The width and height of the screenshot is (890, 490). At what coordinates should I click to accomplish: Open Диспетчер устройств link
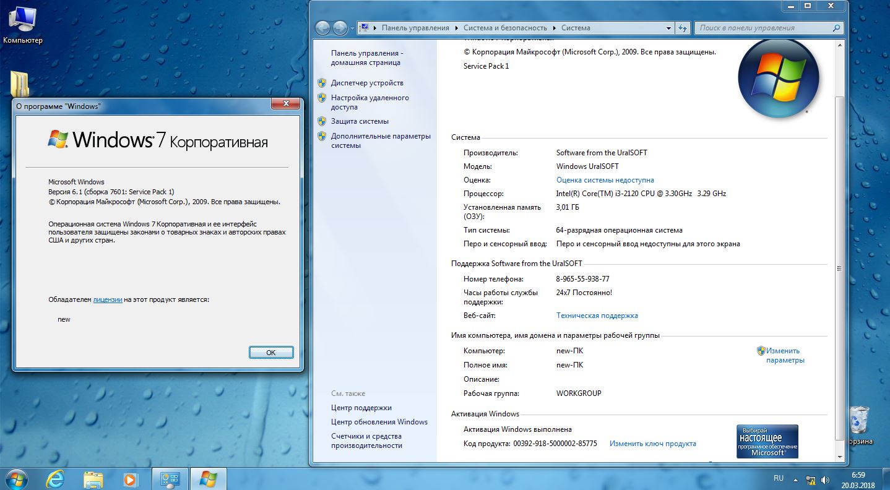coord(367,83)
